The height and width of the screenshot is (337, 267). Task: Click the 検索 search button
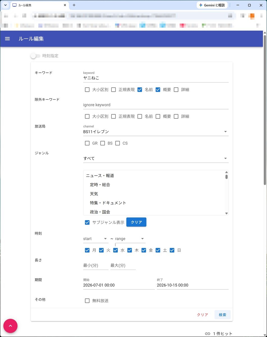(222, 315)
